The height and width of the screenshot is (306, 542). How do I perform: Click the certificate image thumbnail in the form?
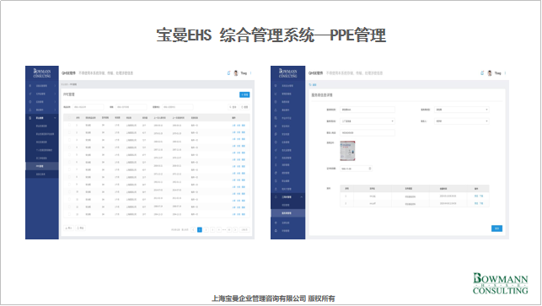click(347, 151)
